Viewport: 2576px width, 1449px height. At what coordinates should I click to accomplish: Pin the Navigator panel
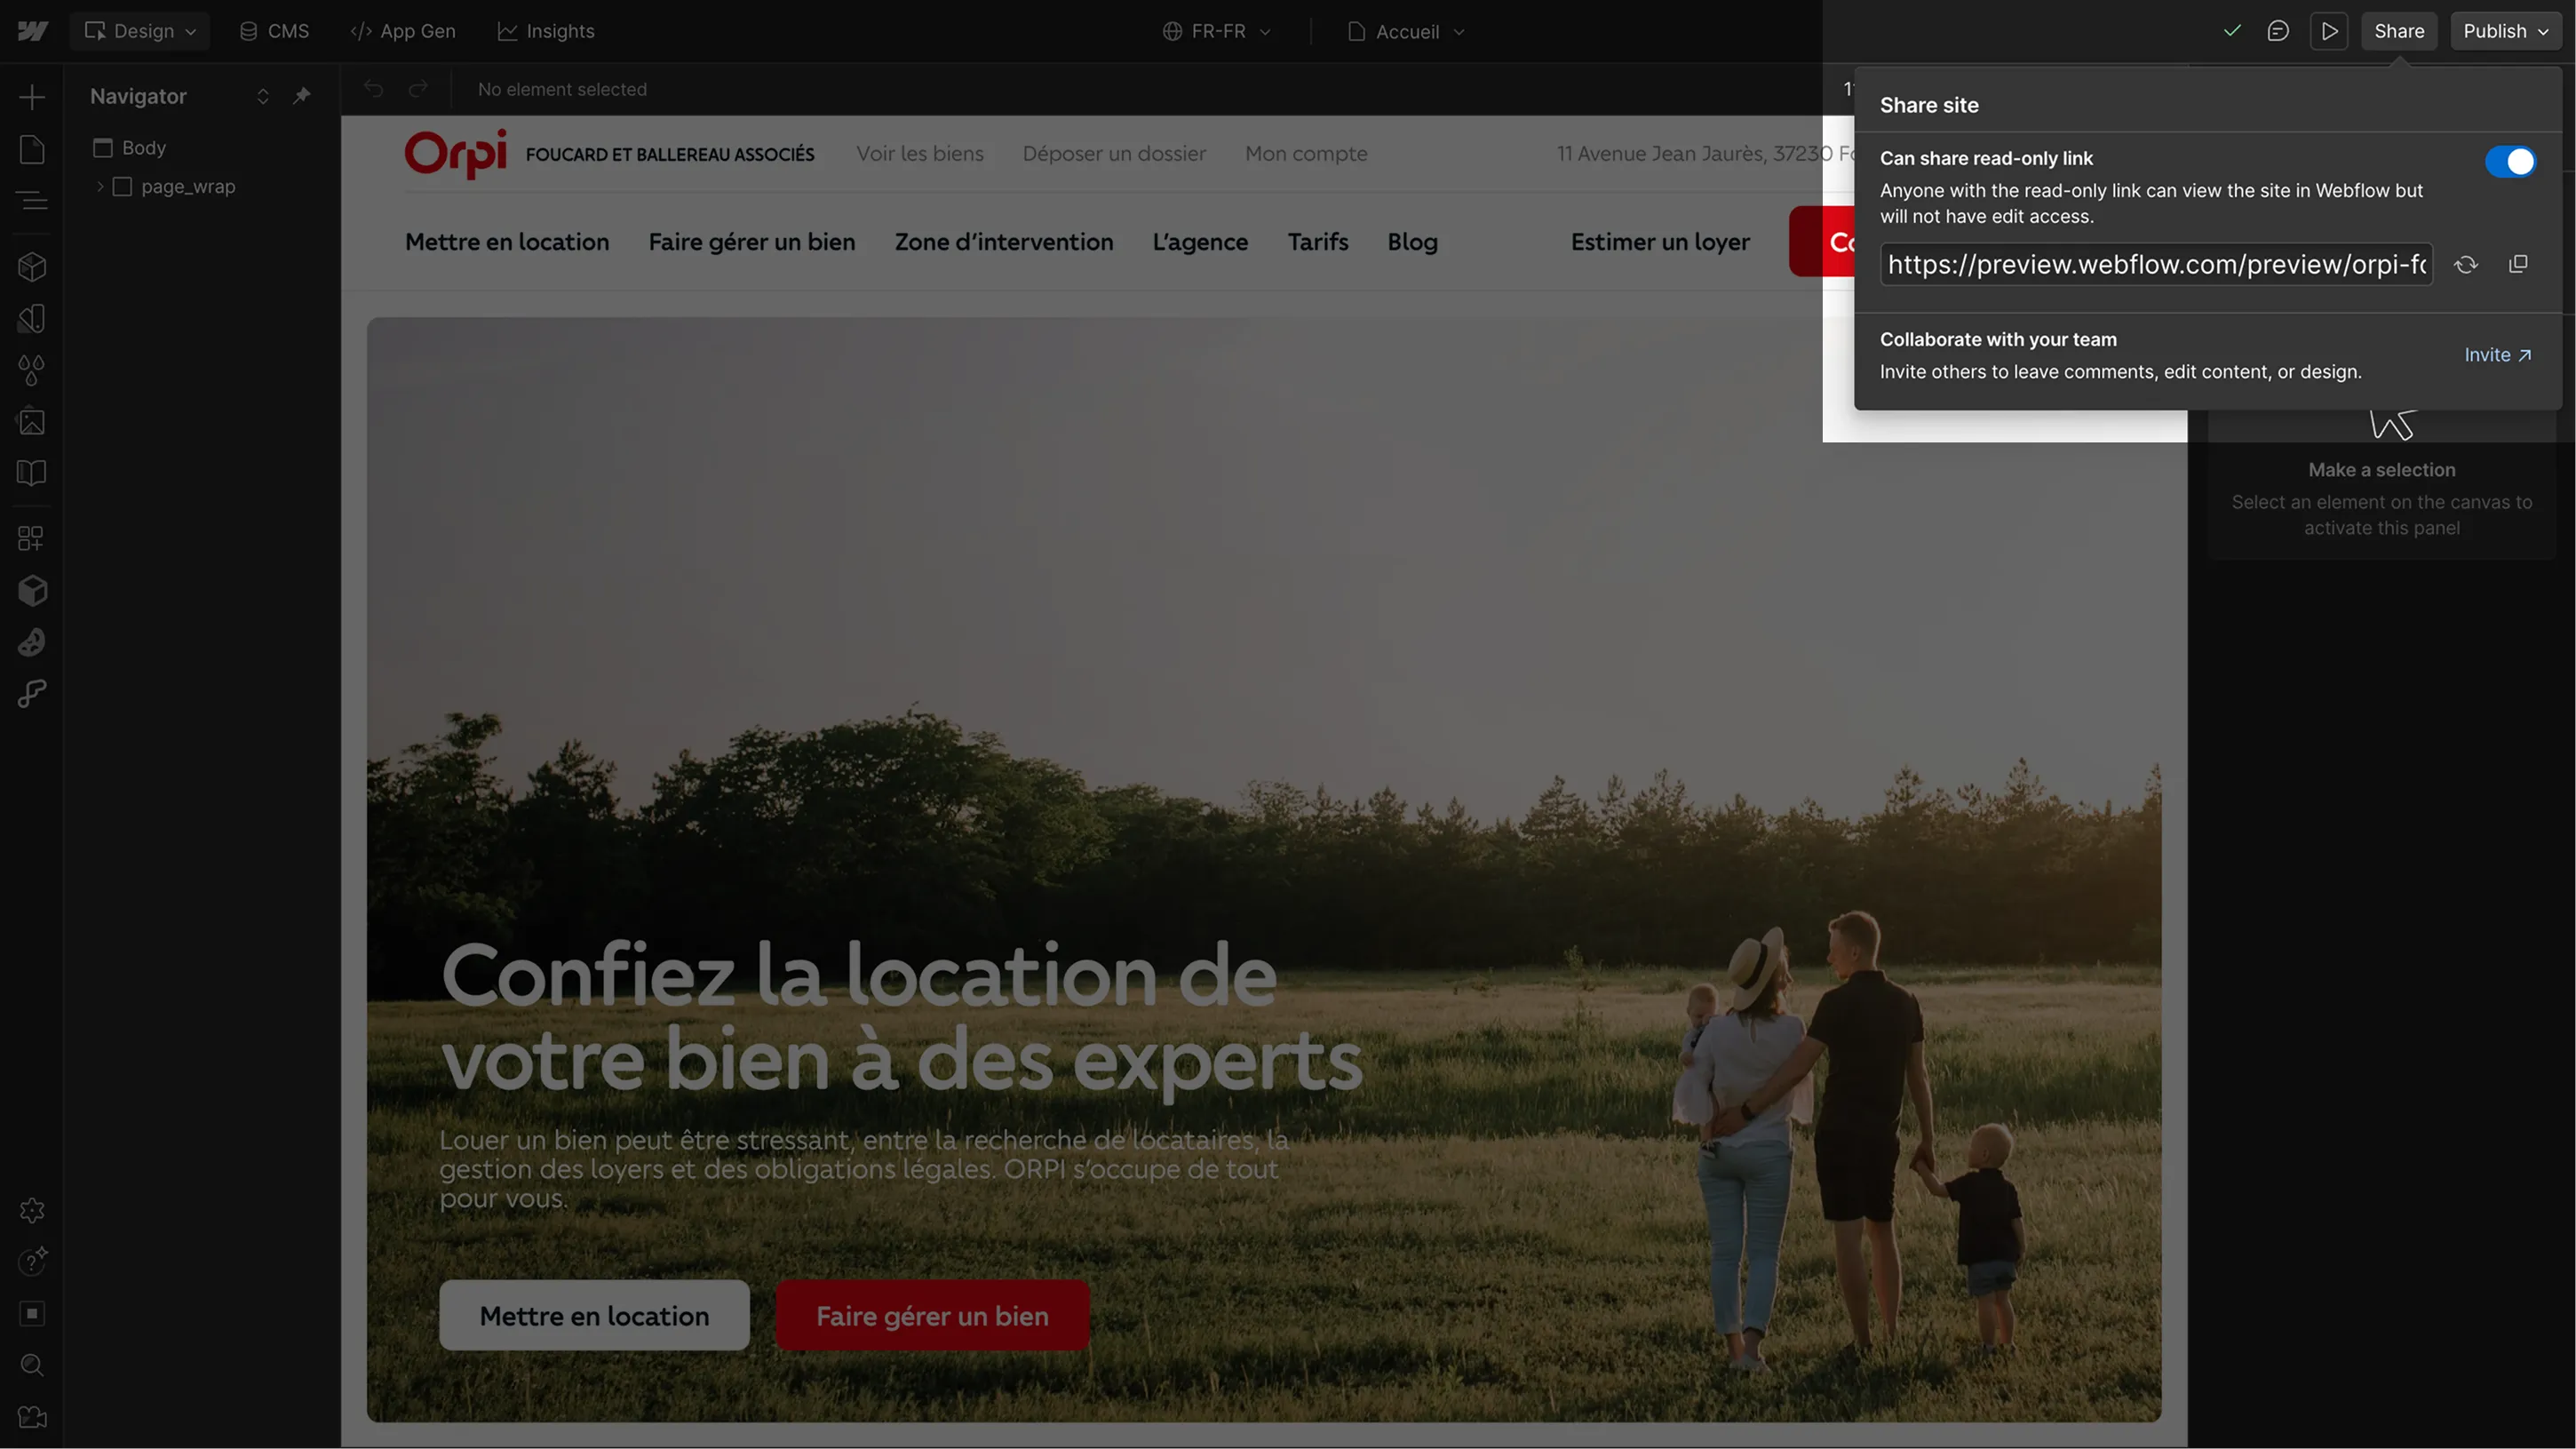pyautogui.click(x=301, y=96)
